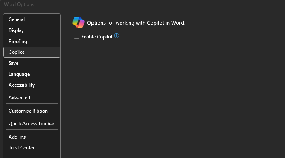Viewport: 285px width, 158px height.
Task: Tick the Enable Copilot checkbox
Action: pos(77,36)
